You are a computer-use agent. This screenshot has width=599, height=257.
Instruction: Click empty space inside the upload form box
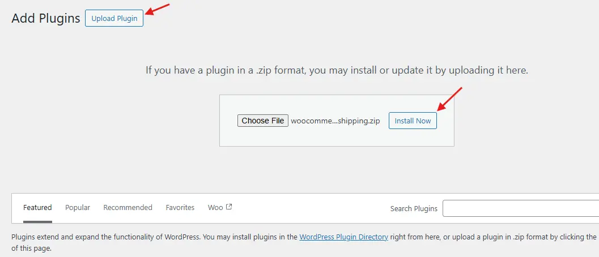click(x=337, y=138)
